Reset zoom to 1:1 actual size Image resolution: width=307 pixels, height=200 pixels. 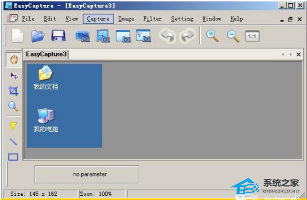coord(252,36)
